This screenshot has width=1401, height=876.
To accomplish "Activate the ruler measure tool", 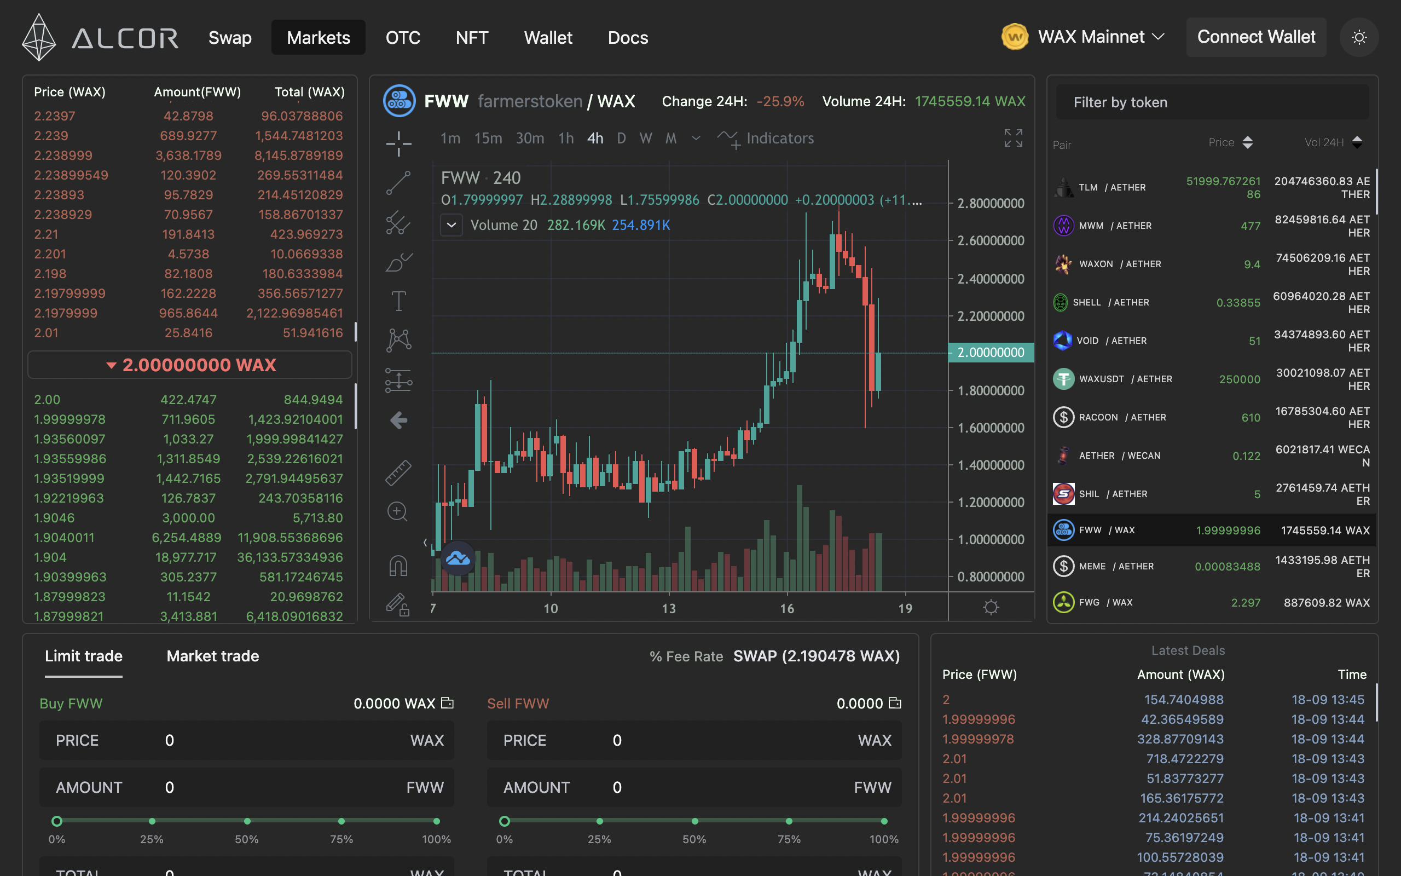I will (398, 472).
